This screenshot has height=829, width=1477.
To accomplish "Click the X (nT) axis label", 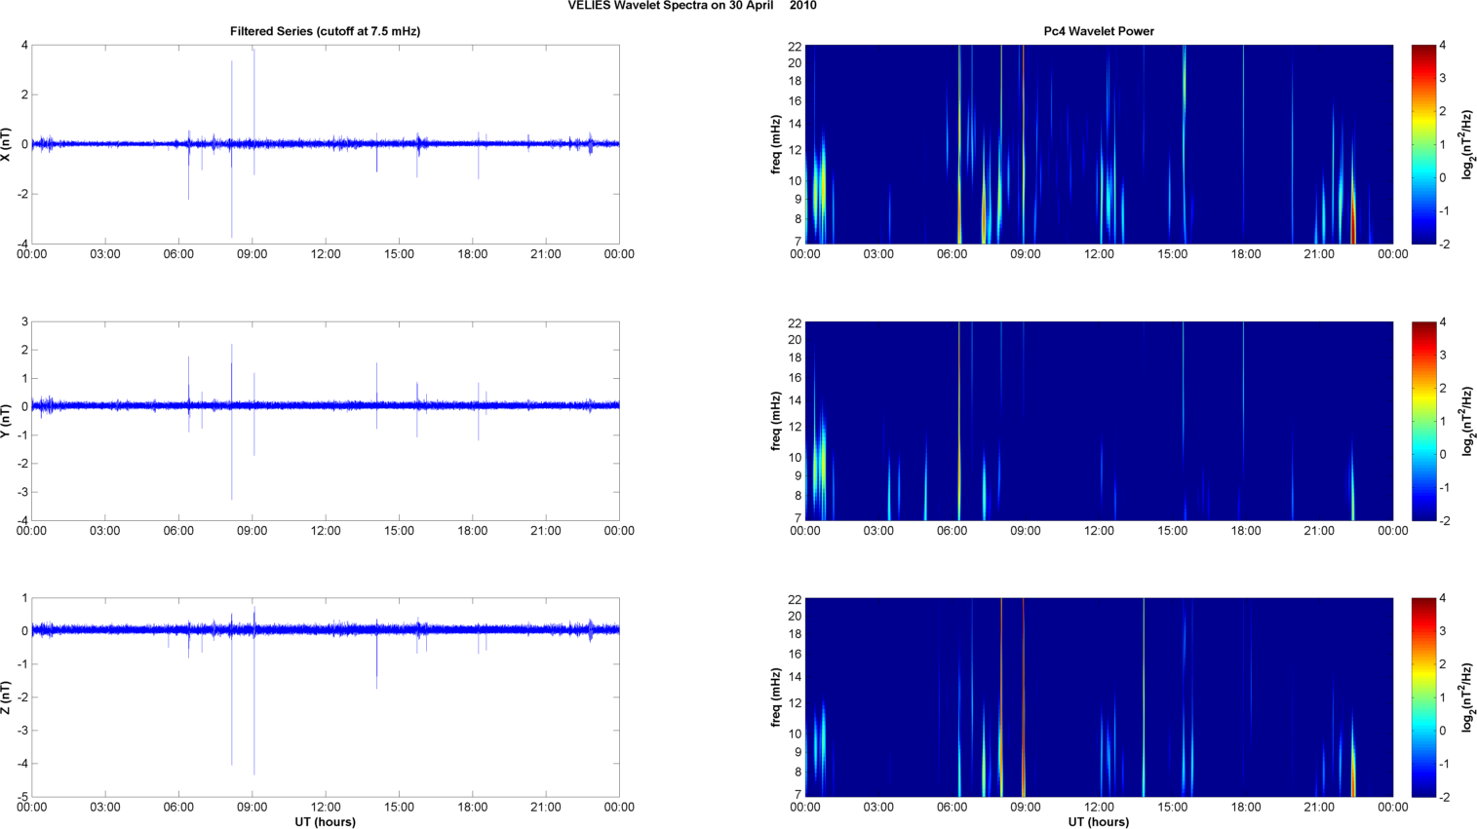I will pyautogui.click(x=7, y=144).
